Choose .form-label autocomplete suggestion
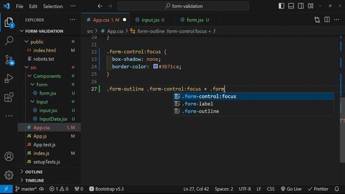Screen dimensions: 345x194 tap(253, 104)
